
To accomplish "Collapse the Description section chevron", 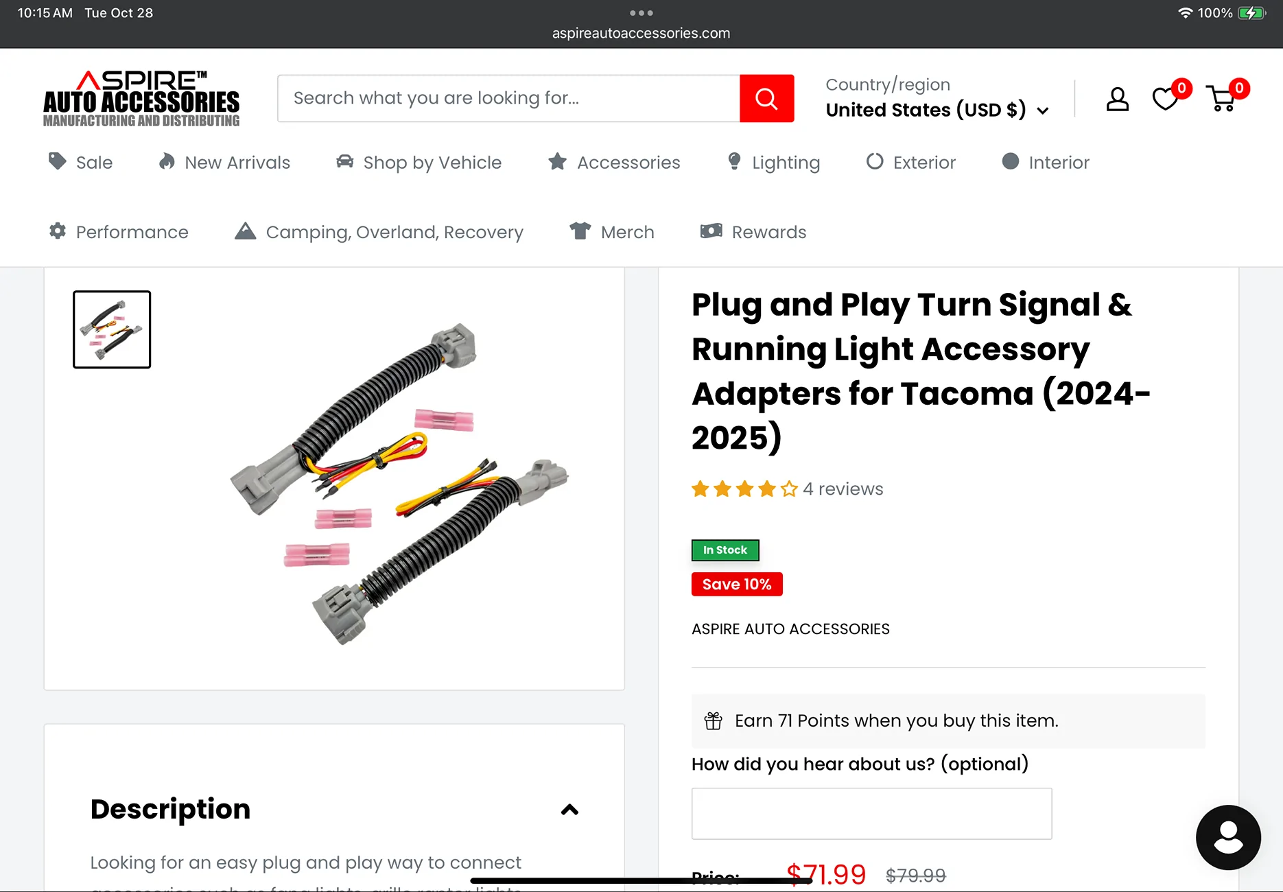I will coord(569,810).
